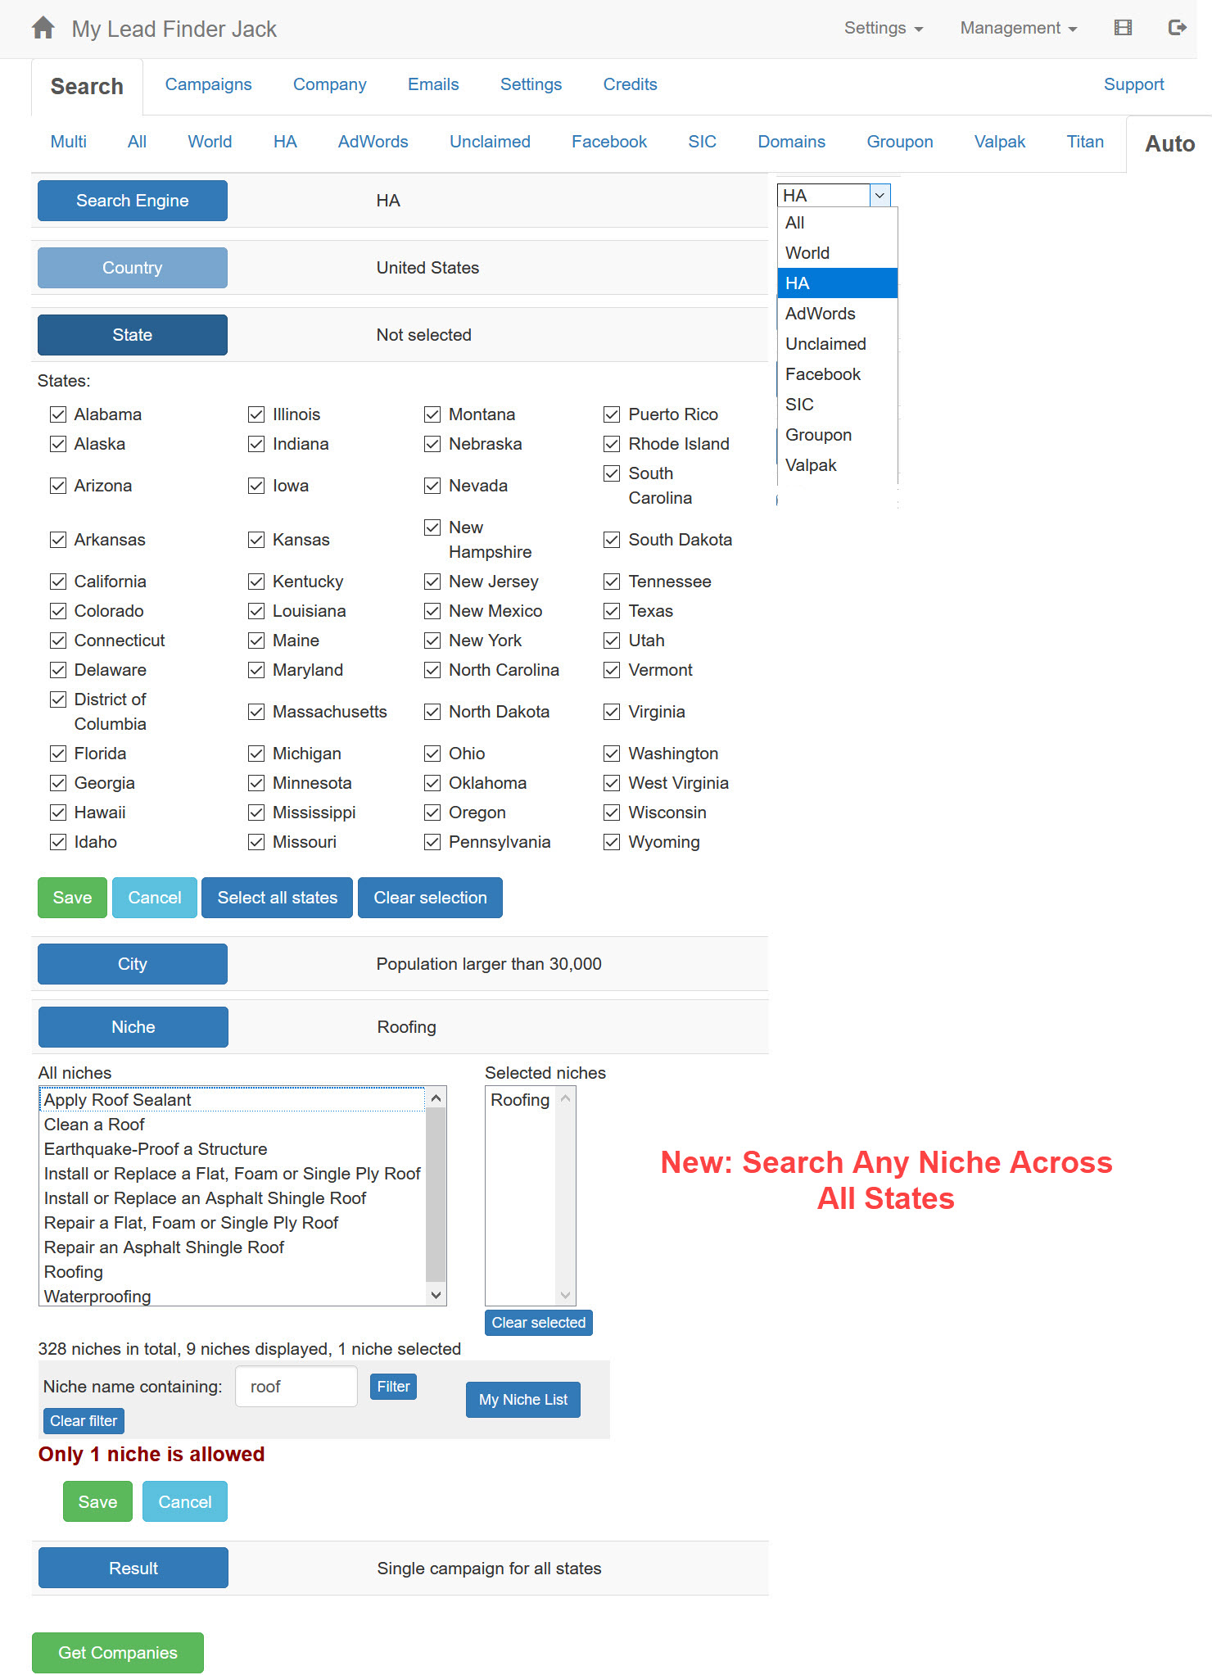Select Waterproofing in All niches list
This screenshot has width=1212, height=1675.
point(97,1297)
